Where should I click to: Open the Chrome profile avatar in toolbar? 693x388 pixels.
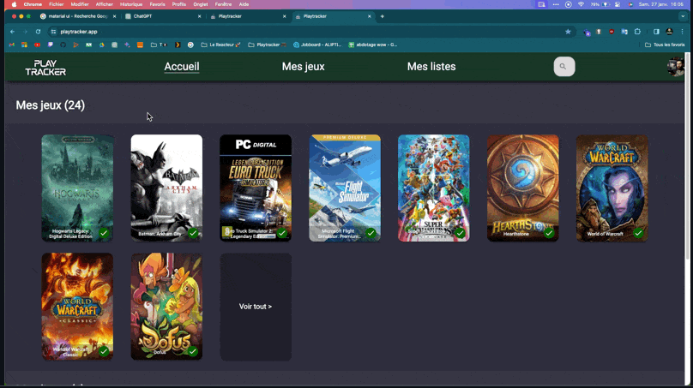coord(669,32)
